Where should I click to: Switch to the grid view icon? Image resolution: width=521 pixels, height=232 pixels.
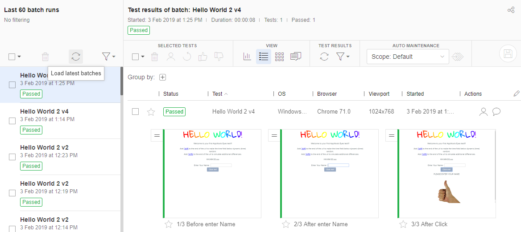pos(279,57)
